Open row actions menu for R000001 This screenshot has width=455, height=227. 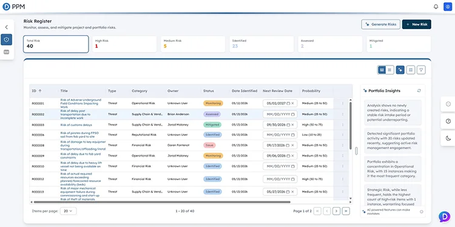[343, 103]
